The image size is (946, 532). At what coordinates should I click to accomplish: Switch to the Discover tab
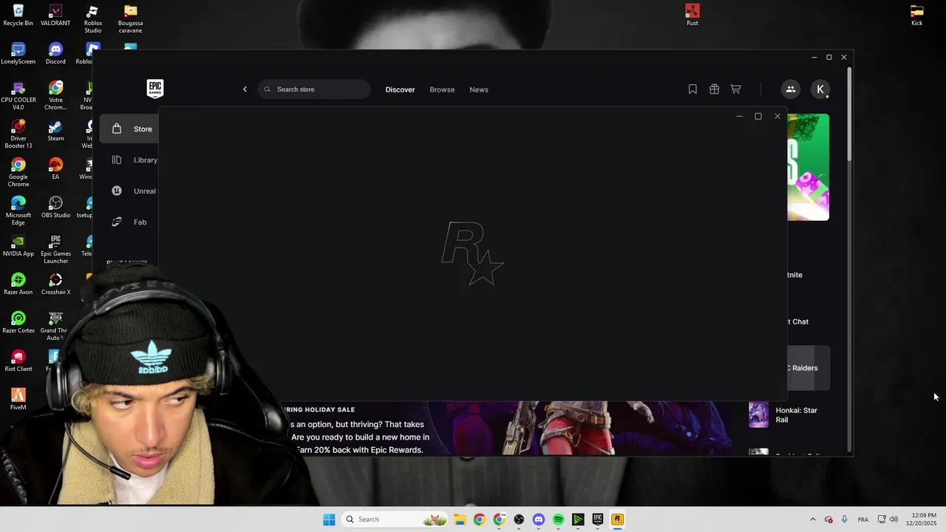(400, 89)
